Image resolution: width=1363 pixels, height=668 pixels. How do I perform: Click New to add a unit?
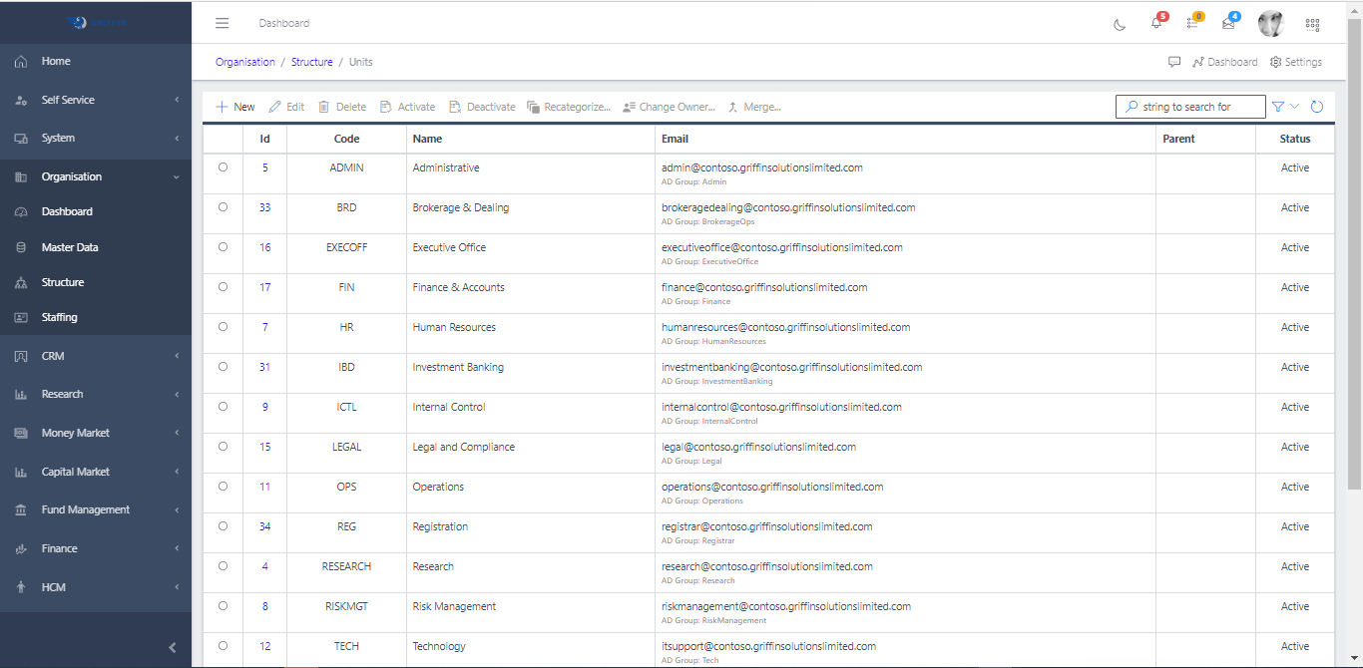tap(235, 107)
